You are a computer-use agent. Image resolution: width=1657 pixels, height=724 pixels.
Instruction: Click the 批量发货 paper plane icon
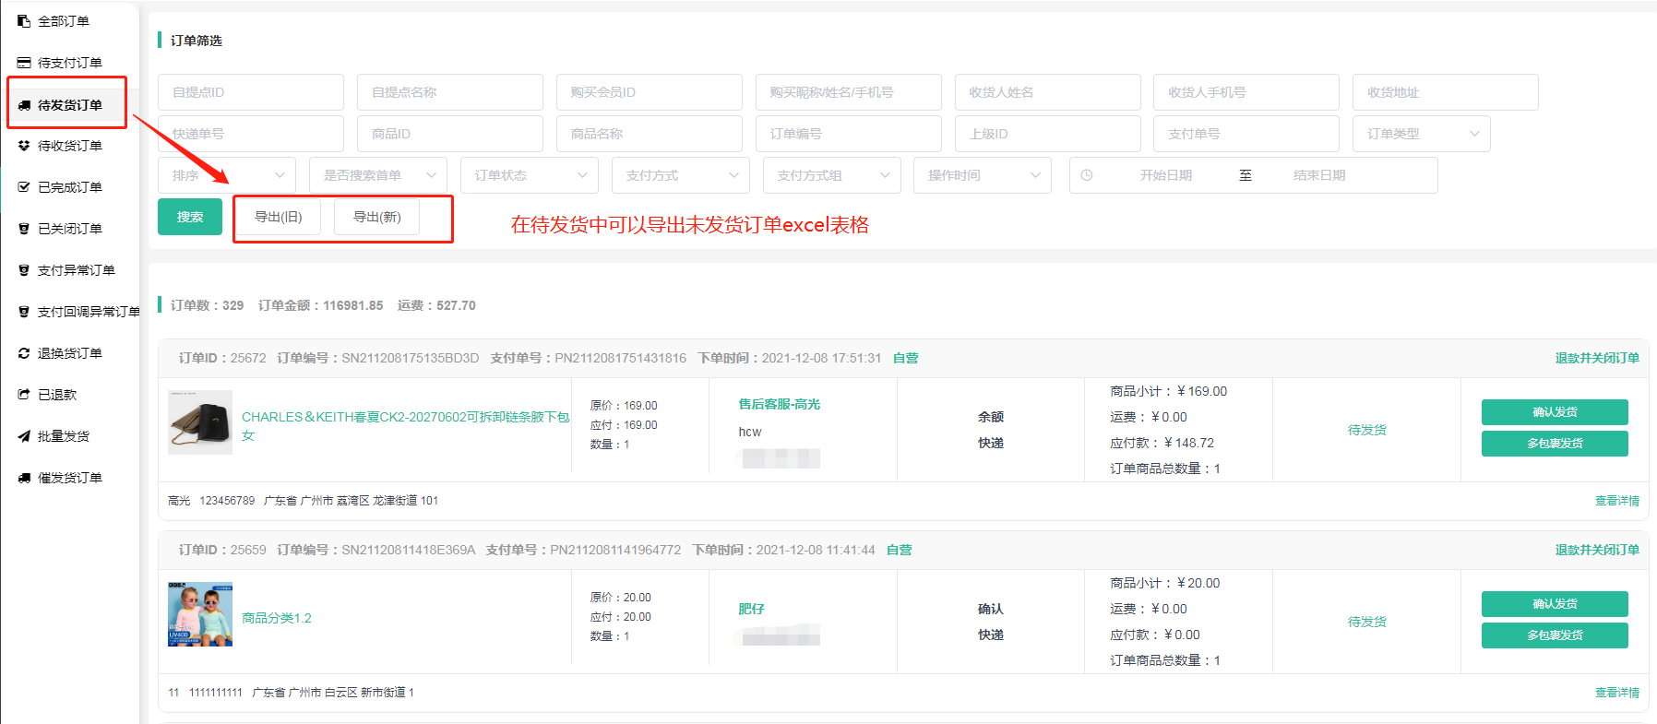coord(24,436)
